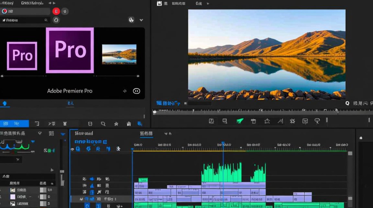This screenshot has height=208, width=373.
Task: Switch to the blue home tab under the preview
Action: 4,103
